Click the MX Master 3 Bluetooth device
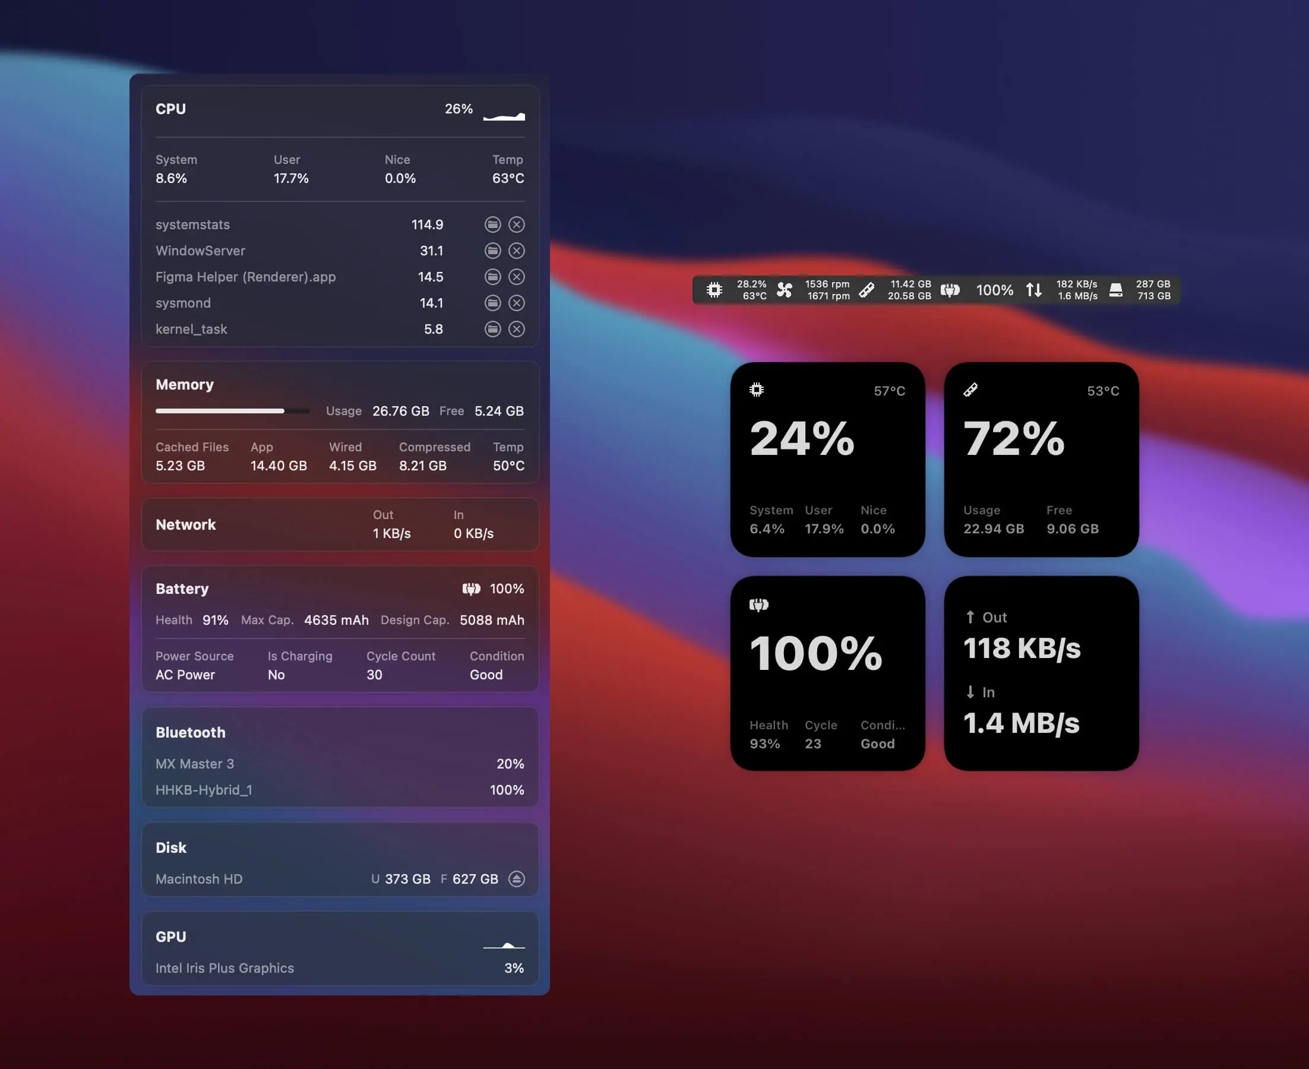The width and height of the screenshot is (1309, 1069). tap(195, 764)
